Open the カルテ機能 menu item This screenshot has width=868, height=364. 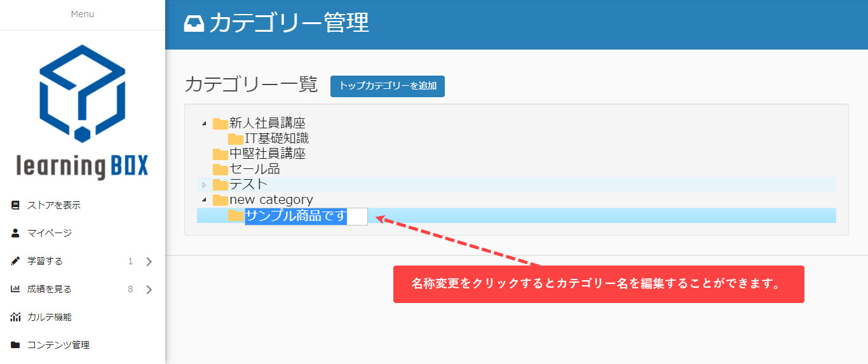(50, 317)
